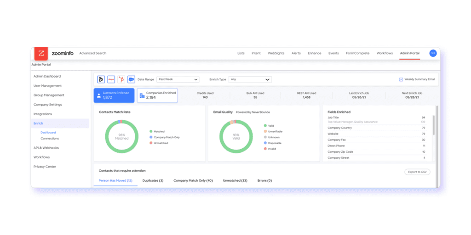The width and height of the screenshot is (471, 235).
Task: Switch to the Errors (0) tab
Action: 264,181
